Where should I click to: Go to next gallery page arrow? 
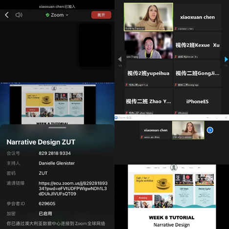pyautogui.click(x=226, y=59)
